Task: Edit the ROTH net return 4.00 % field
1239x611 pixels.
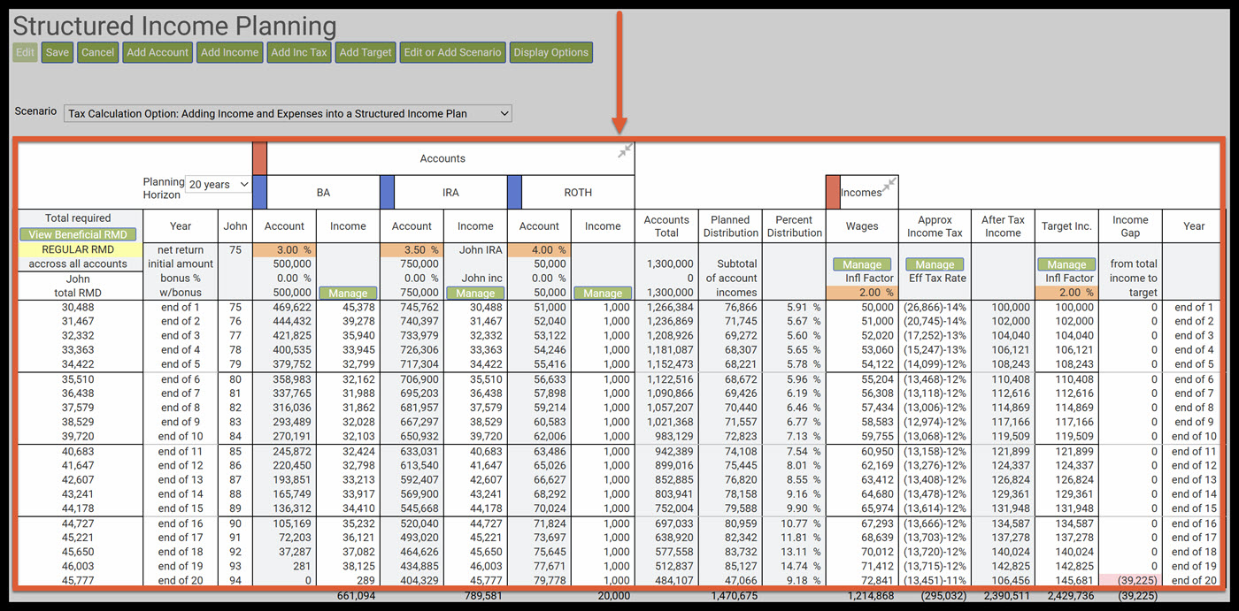Action: 539,250
